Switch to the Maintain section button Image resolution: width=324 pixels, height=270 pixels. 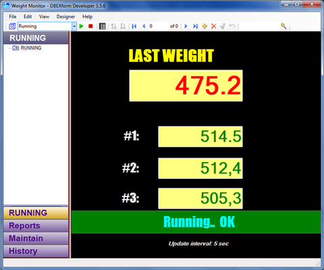[36, 238]
